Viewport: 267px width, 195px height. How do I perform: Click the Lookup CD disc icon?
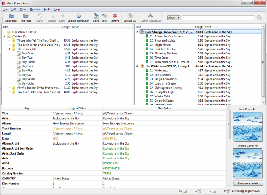tap(130, 16)
